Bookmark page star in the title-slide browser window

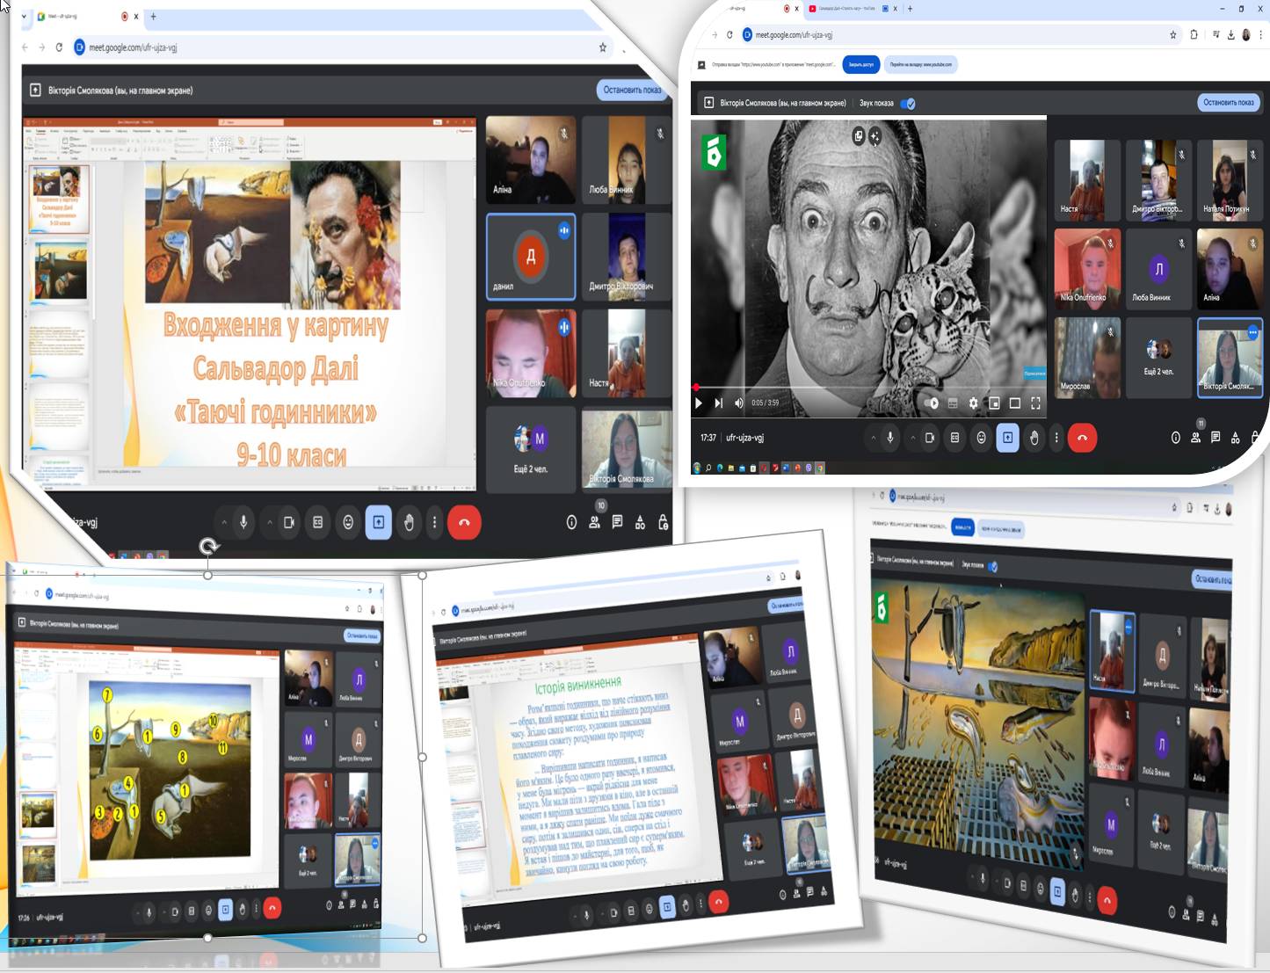(x=603, y=47)
